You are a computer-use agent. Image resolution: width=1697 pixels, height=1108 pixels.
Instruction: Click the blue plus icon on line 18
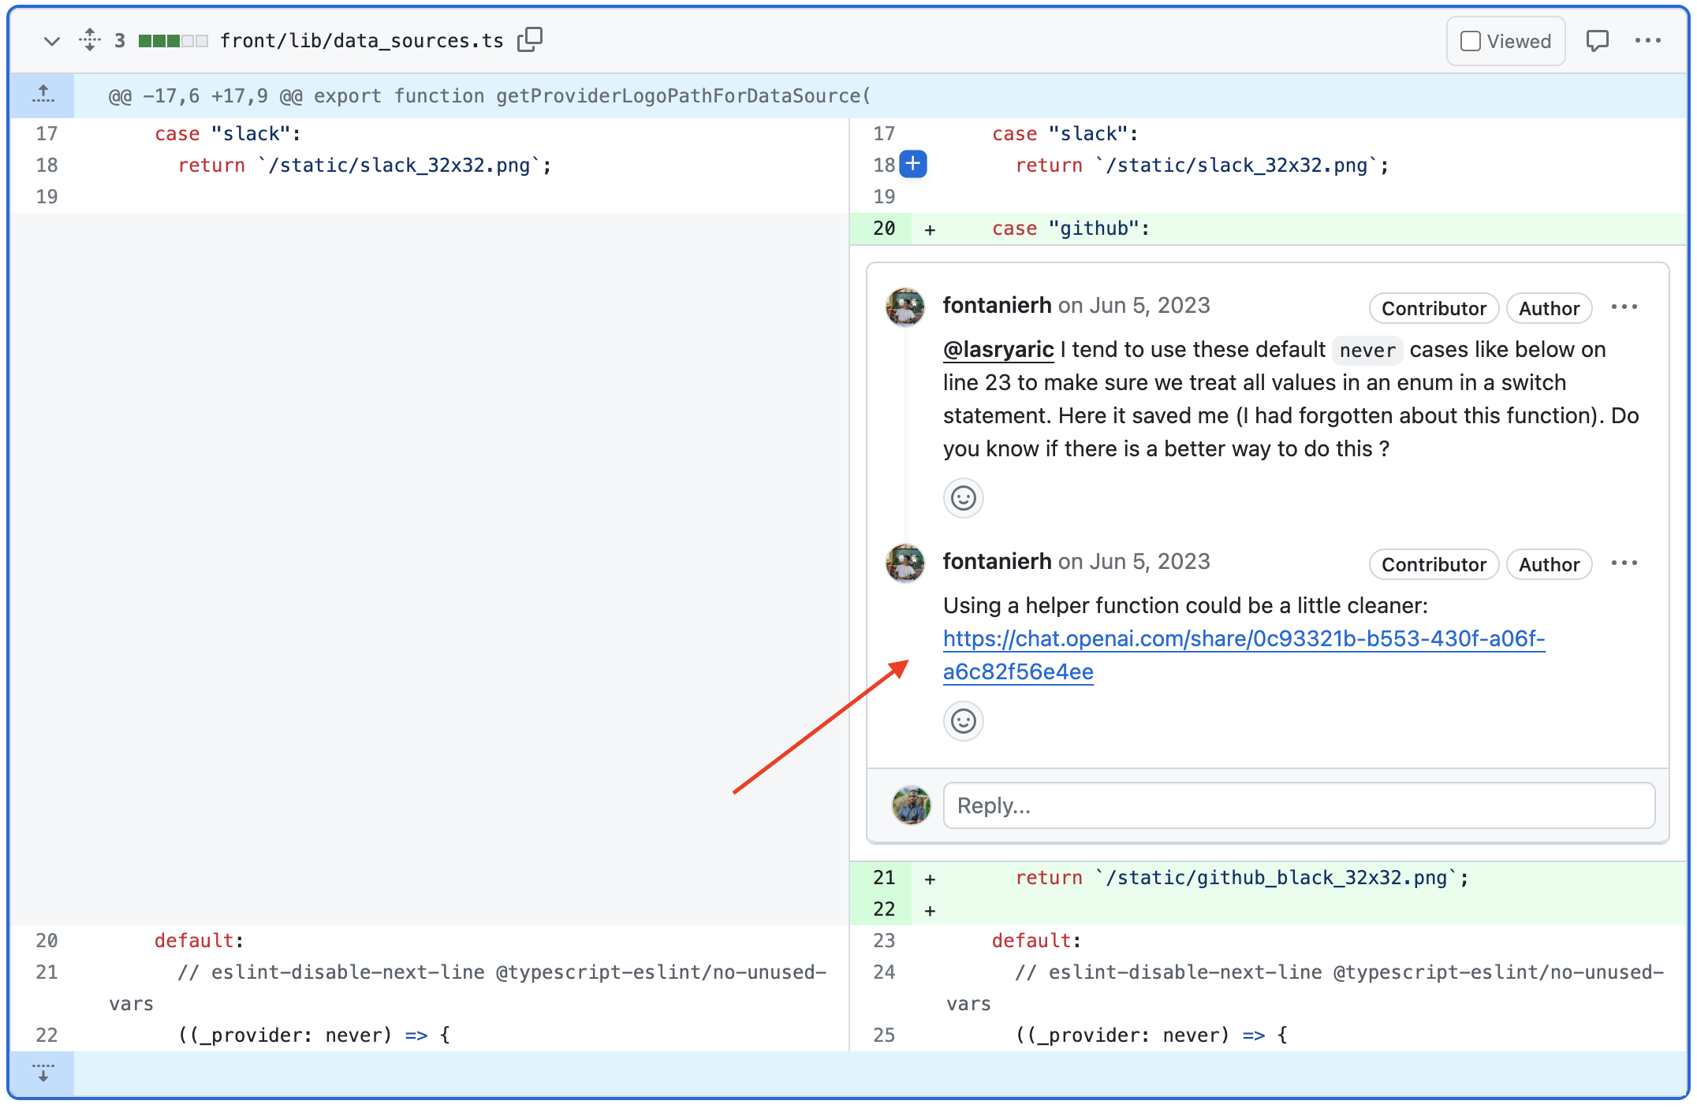pyautogui.click(x=912, y=165)
